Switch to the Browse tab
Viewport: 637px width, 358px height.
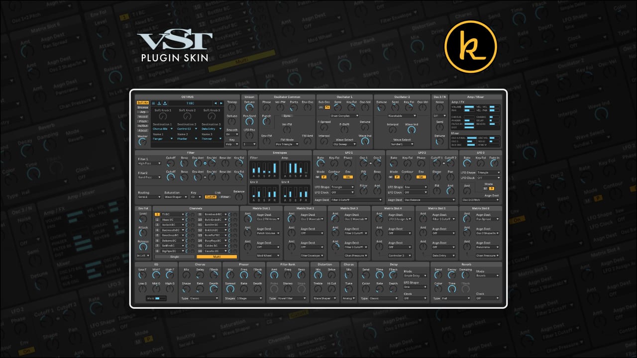click(143, 107)
